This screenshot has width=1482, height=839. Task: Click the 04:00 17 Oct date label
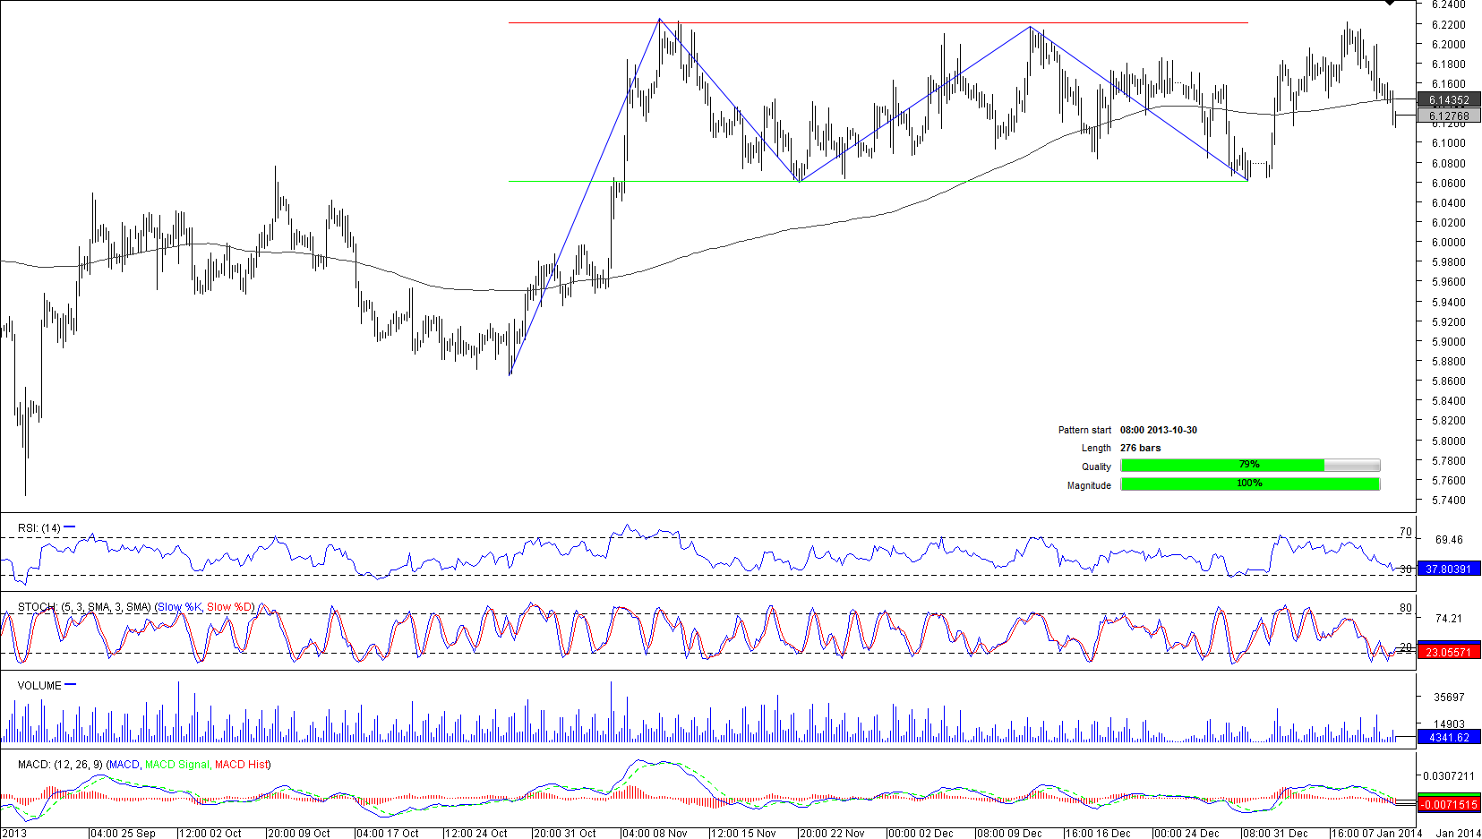(x=388, y=834)
